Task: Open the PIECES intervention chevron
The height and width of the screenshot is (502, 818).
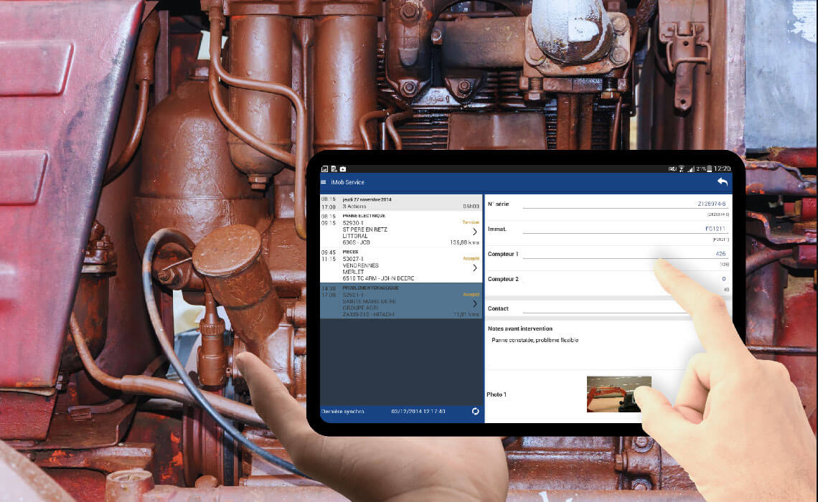Action: coord(475,267)
